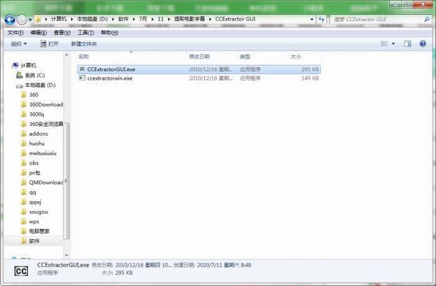Open the 组织 dropdown
The width and height of the screenshot is (436, 286).
coord(19,44)
